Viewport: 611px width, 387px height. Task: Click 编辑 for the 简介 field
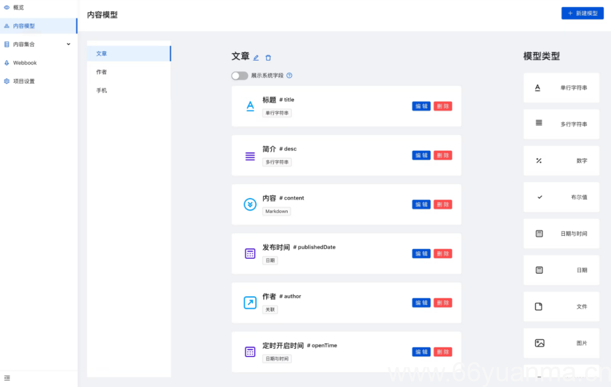(x=421, y=155)
